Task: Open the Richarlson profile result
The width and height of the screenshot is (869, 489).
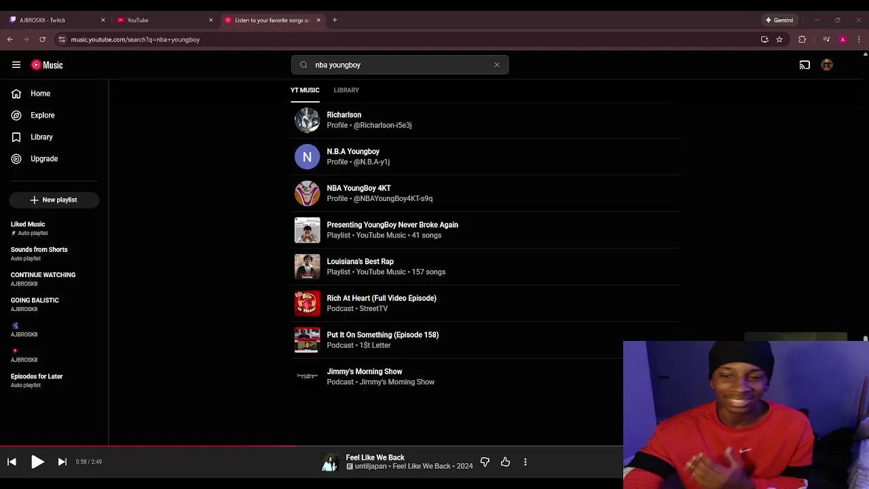Action: pyautogui.click(x=485, y=120)
